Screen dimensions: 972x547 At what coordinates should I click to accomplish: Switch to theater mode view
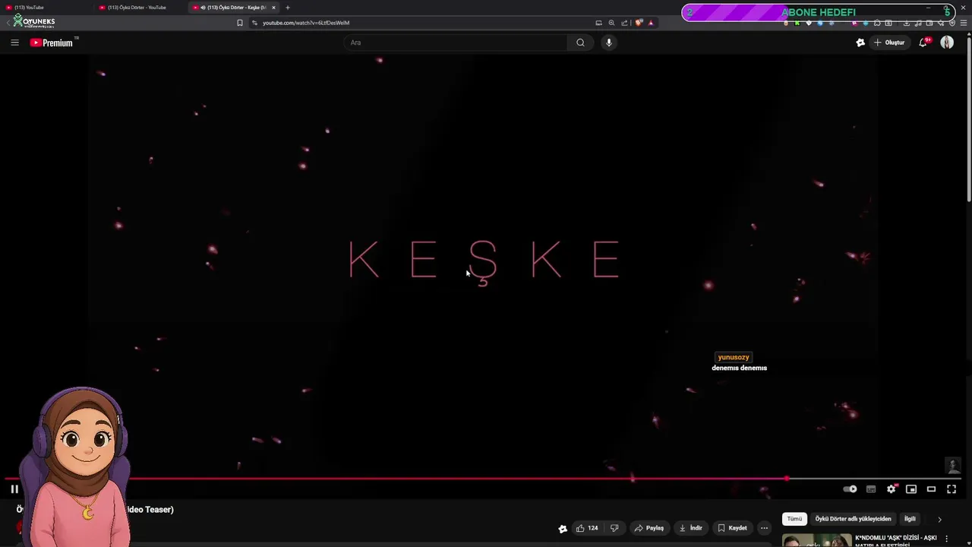[931, 489]
